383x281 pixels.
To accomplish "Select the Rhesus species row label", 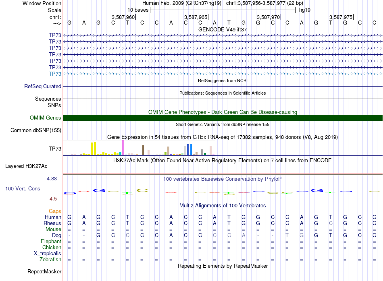I will [53, 223].
